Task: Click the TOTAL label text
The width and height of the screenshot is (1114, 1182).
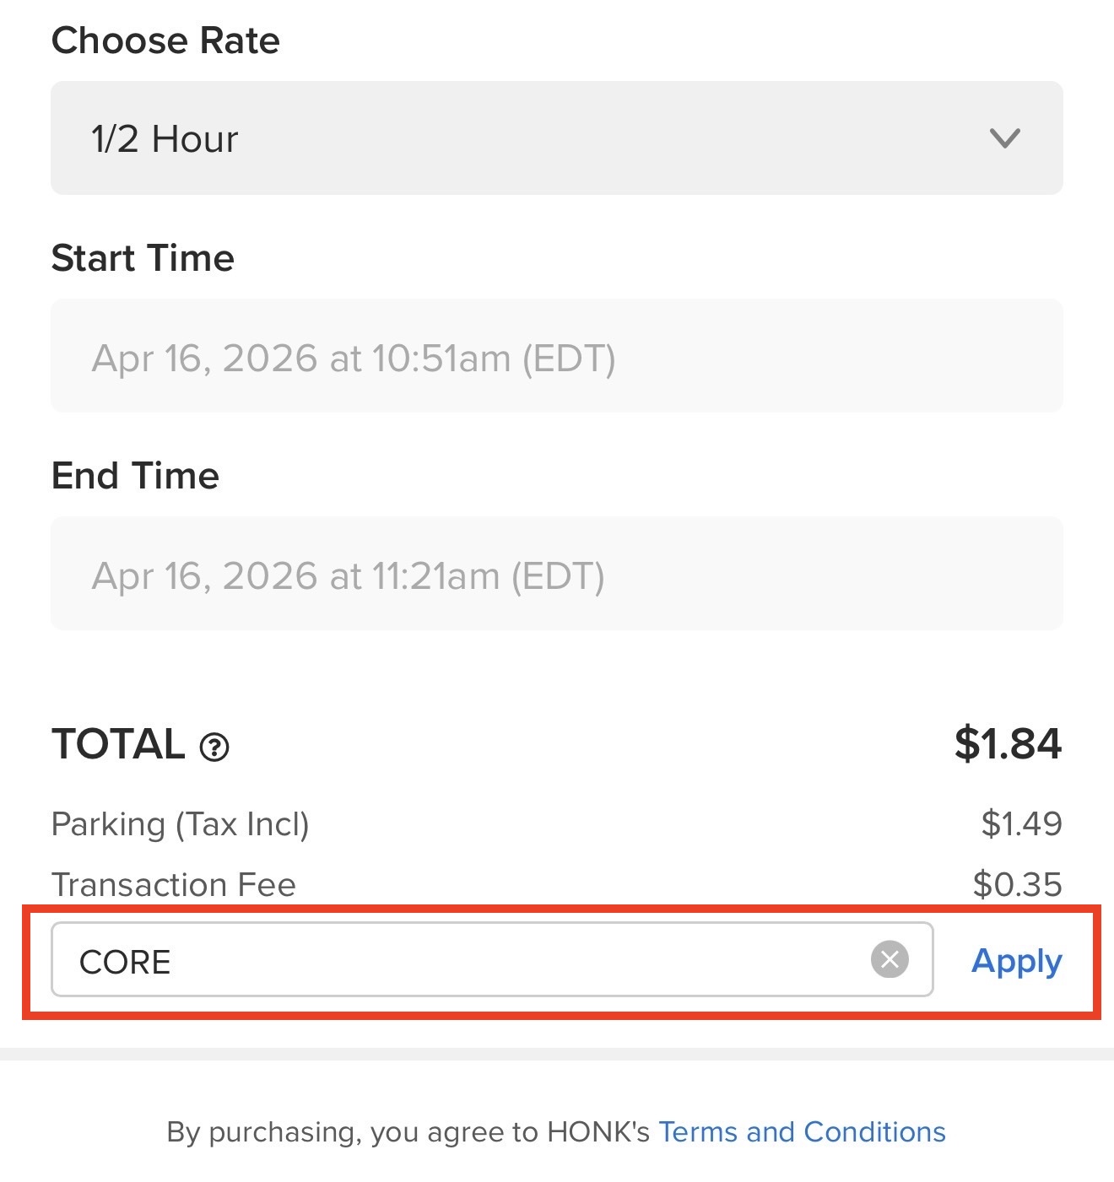Action: (x=118, y=744)
